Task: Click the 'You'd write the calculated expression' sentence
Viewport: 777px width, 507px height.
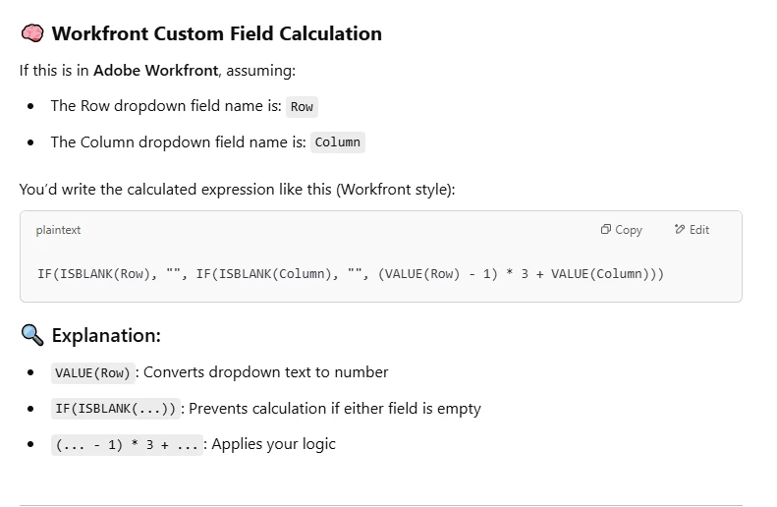Action: pos(236,189)
